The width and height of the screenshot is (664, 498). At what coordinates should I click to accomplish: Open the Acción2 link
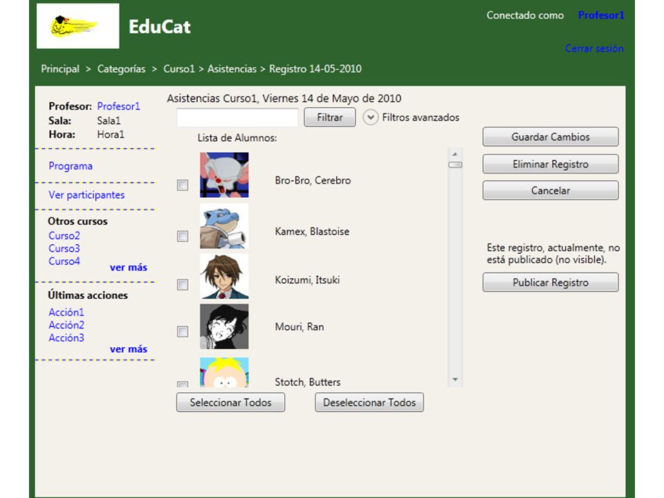pos(66,325)
